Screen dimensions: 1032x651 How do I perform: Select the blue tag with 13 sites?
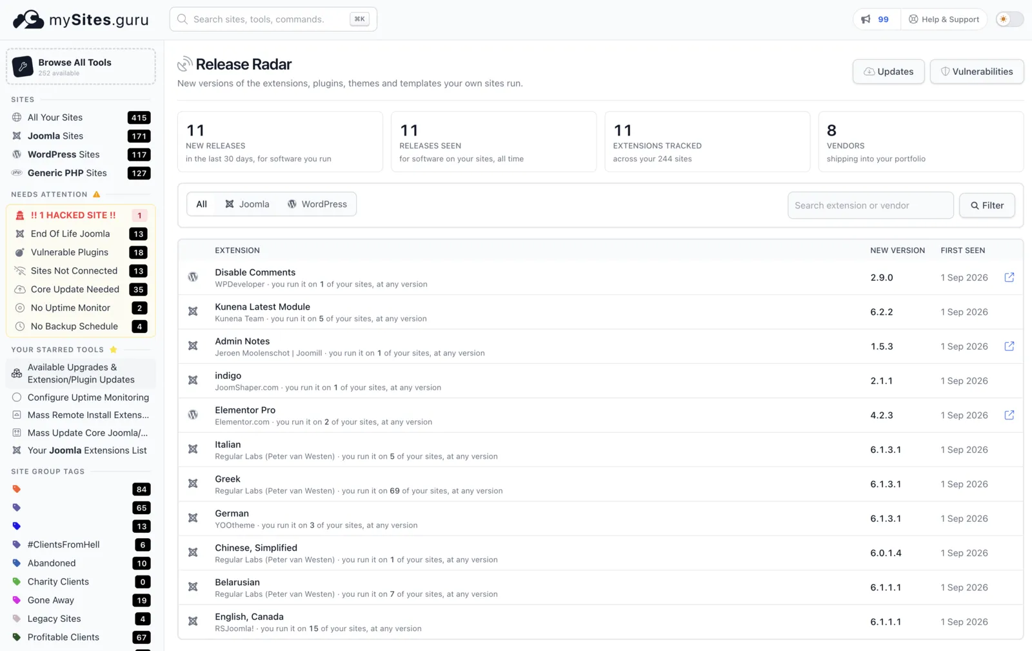(81, 526)
